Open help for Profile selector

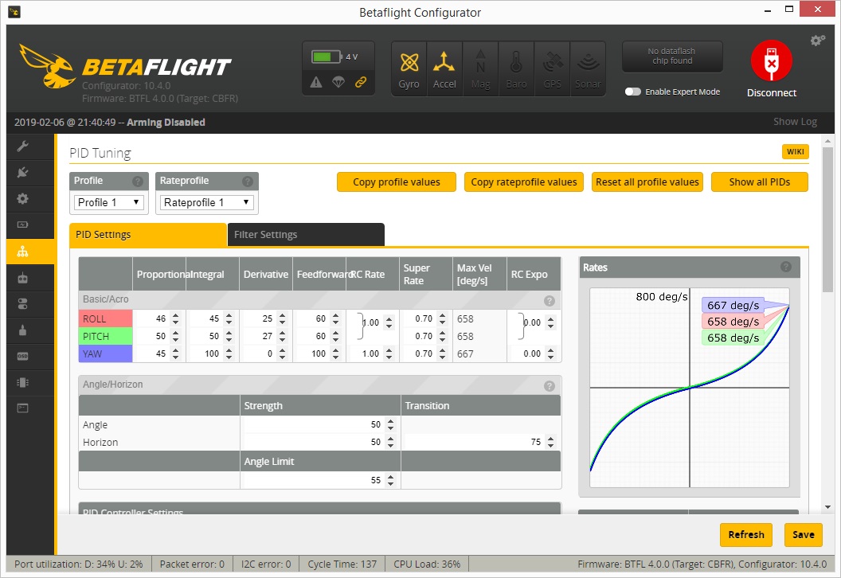click(137, 182)
